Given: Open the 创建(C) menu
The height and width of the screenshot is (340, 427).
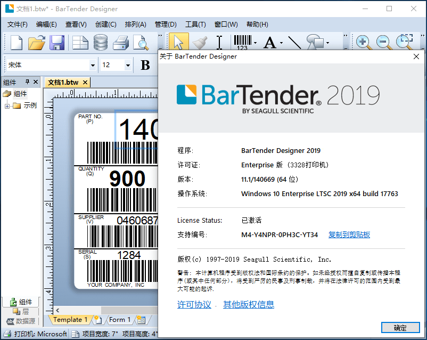Looking at the screenshot, I should pyautogui.click(x=105, y=25).
